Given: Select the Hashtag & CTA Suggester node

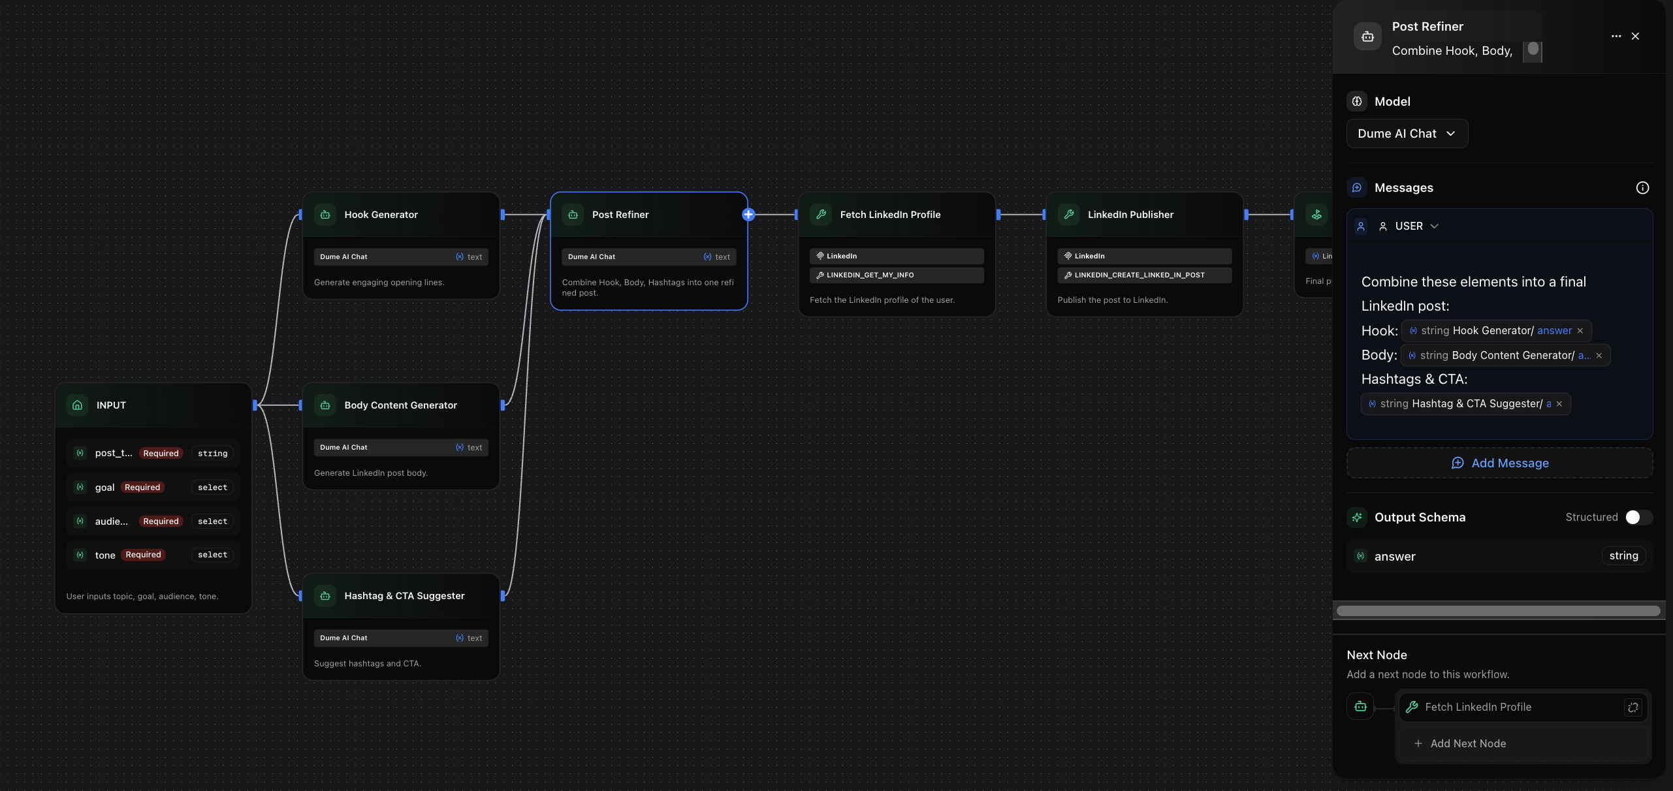Looking at the screenshot, I should (x=404, y=596).
